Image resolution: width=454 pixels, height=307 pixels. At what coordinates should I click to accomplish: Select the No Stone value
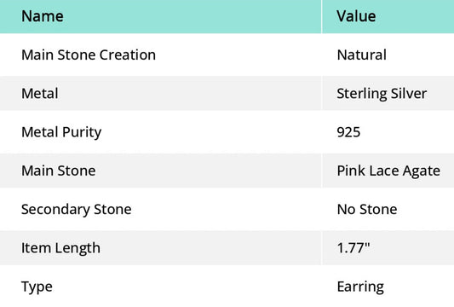[367, 209]
